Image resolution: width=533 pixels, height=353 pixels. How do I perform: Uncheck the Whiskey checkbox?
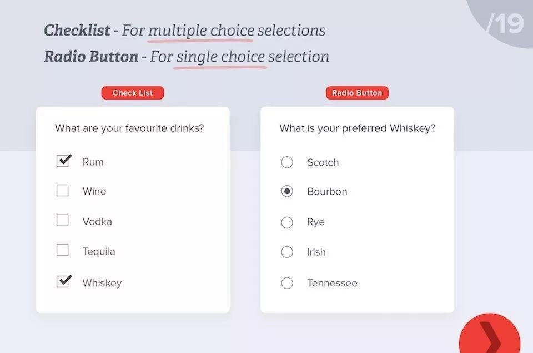(x=63, y=282)
